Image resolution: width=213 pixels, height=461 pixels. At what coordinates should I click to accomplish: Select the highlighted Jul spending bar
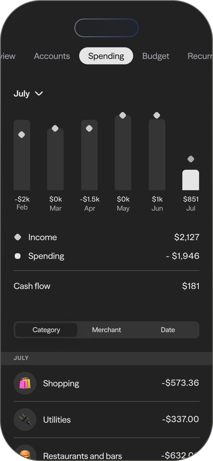(x=191, y=180)
